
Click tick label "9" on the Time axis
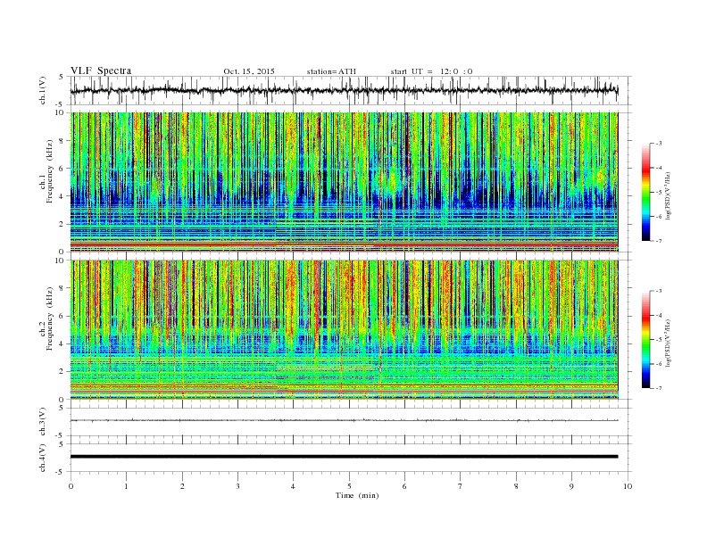[571, 486]
